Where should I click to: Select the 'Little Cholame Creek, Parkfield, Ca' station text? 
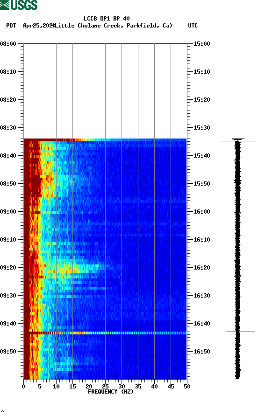tap(113, 26)
